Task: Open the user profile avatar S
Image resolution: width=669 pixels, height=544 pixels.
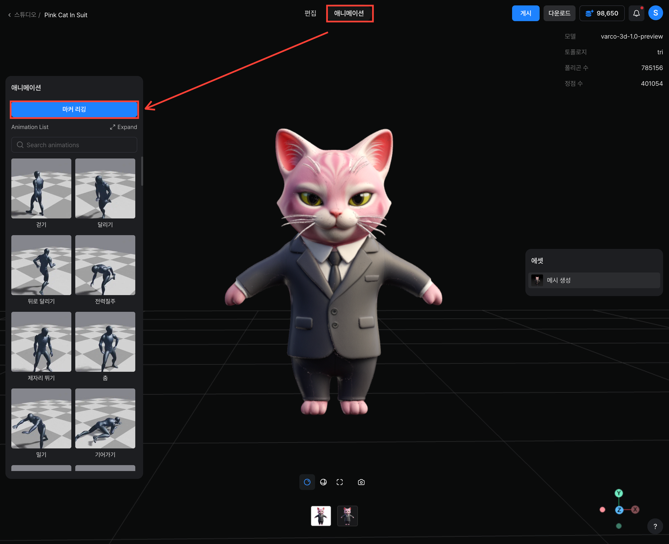Action: (655, 13)
